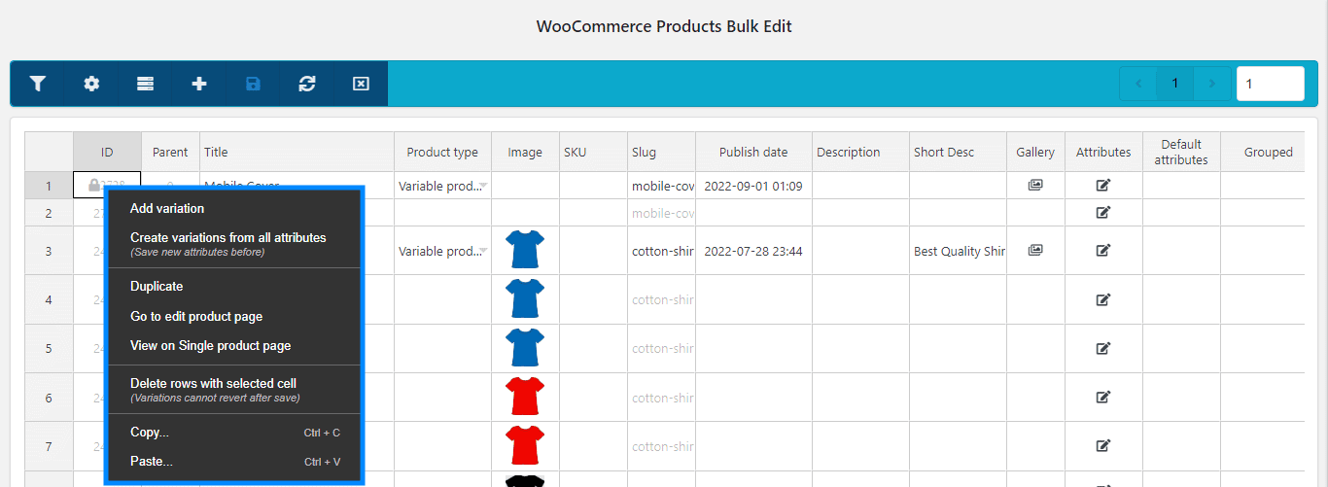The height and width of the screenshot is (487, 1328).
Task: Click publish date 2022-09-01 01:09 cell
Action: pyautogui.click(x=753, y=186)
